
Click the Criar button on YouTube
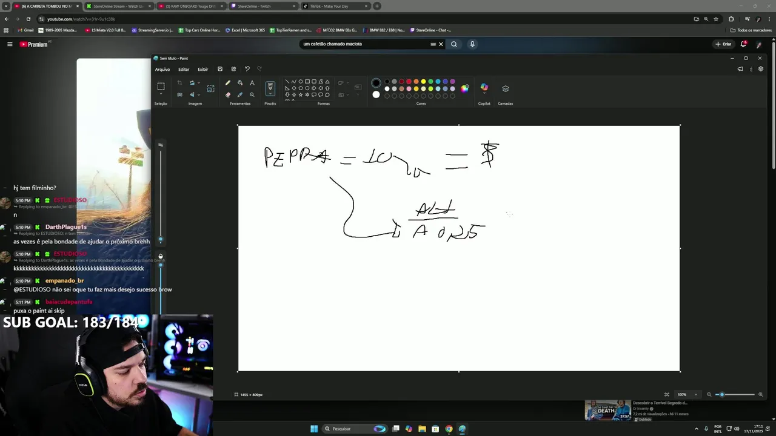[723, 44]
